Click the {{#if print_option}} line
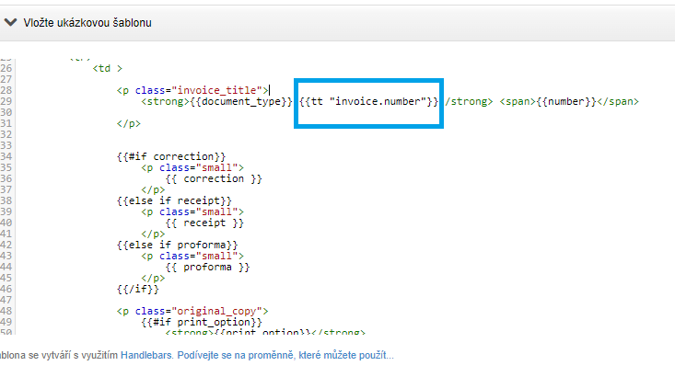This screenshot has height=377, width=675. coord(202,322)
